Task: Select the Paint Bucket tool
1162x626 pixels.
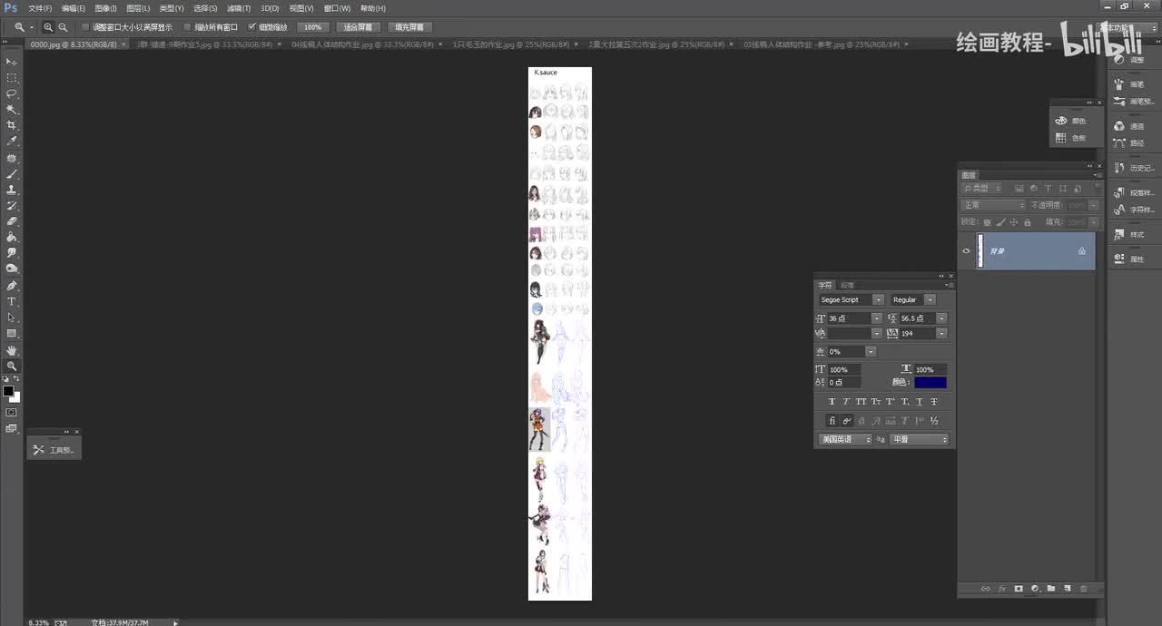Action: tap(12, 237)
